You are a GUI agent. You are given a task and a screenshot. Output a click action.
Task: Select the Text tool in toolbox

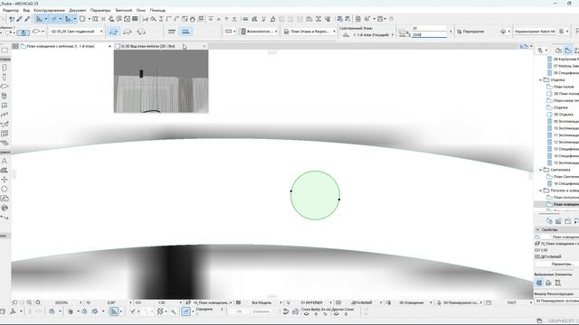[x=5, y=161]
